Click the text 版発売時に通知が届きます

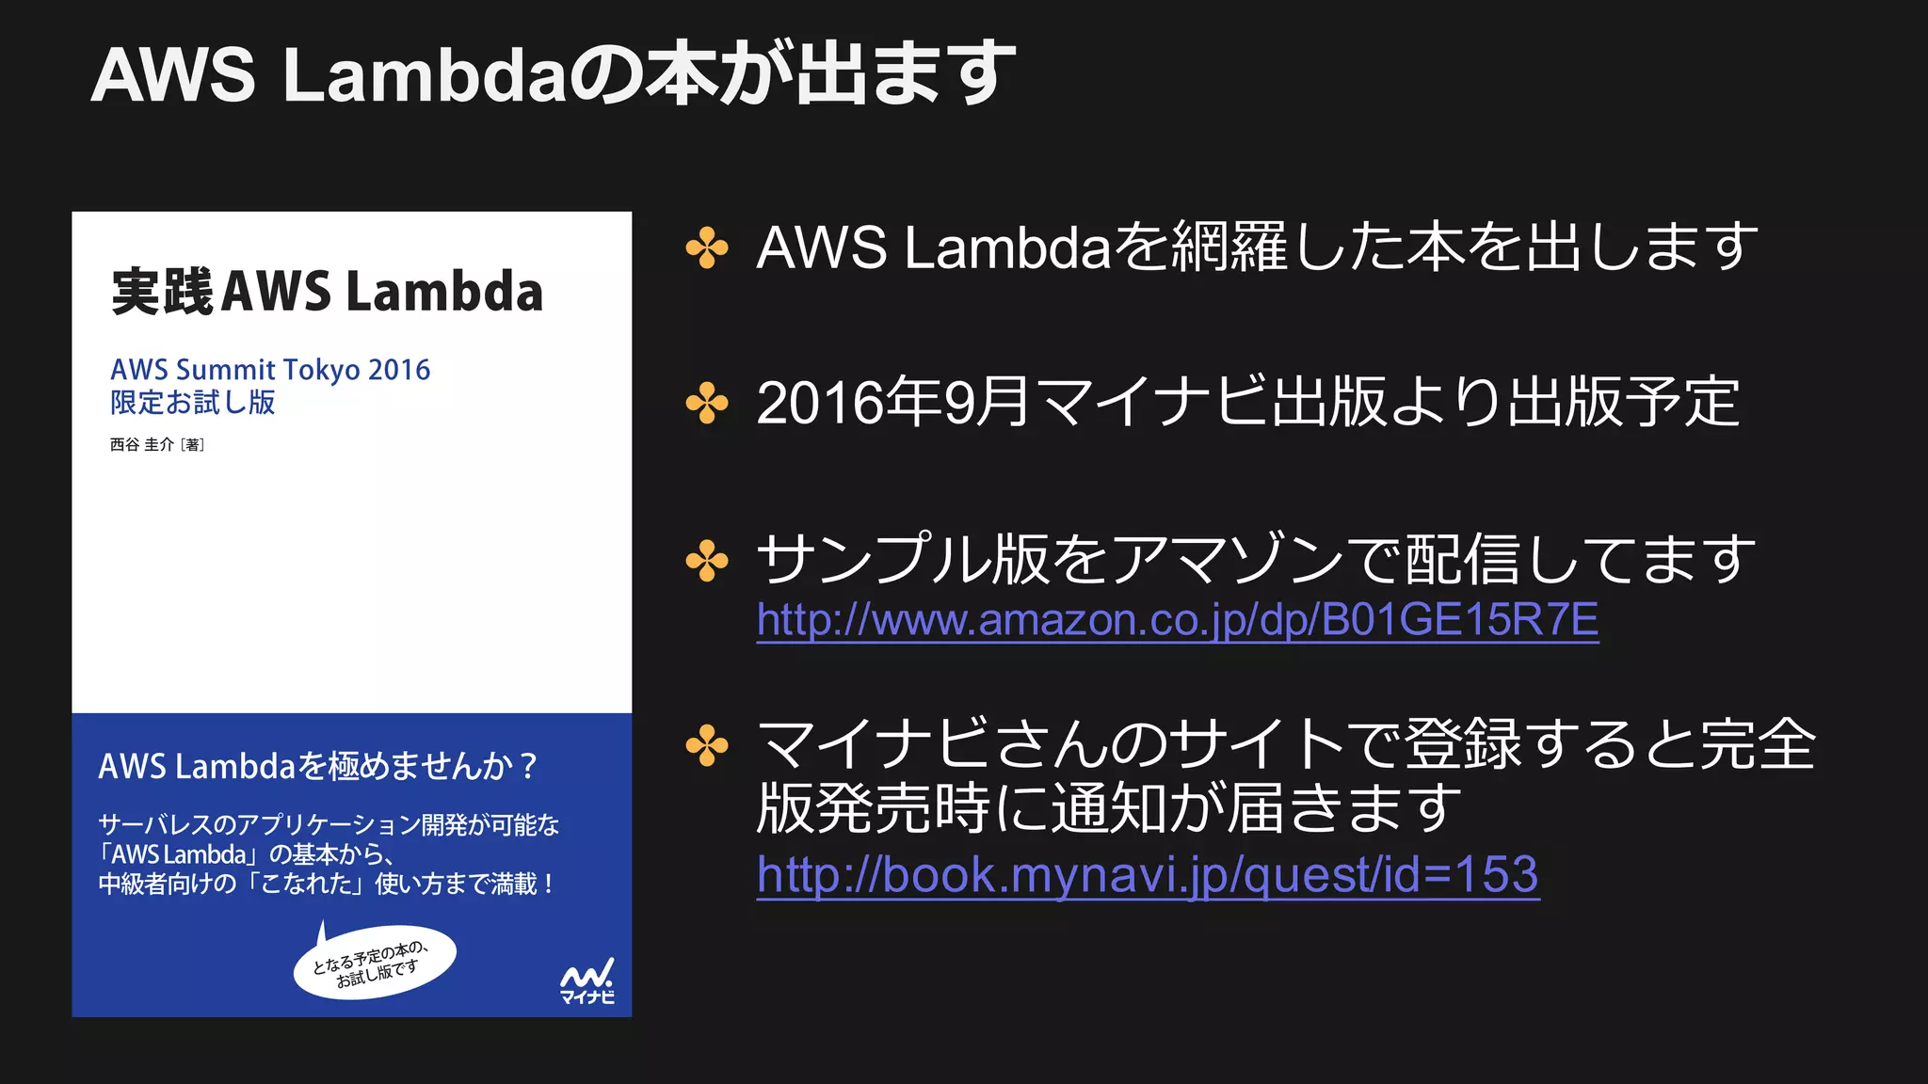[1109, 808]
